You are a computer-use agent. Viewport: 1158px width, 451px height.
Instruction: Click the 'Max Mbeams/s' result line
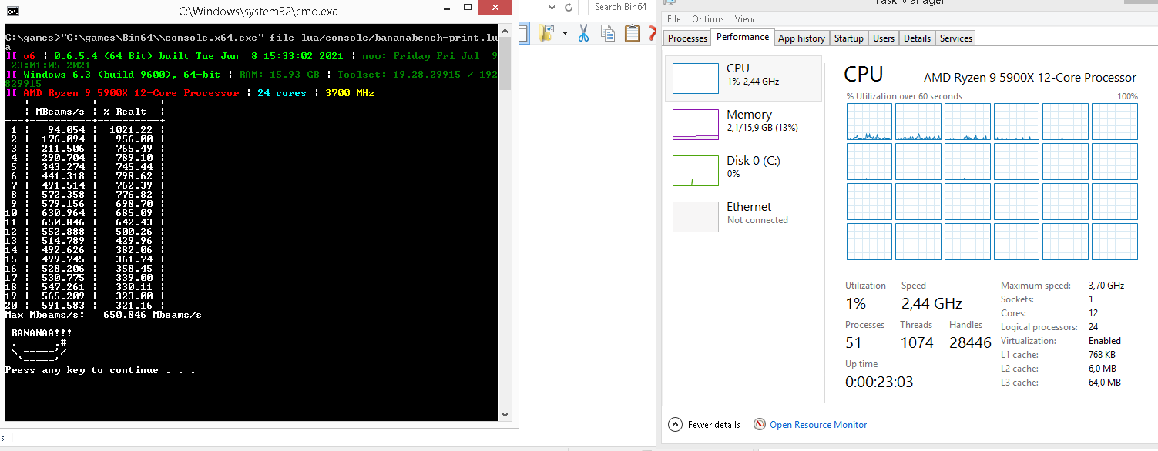[x=103, y=315]
